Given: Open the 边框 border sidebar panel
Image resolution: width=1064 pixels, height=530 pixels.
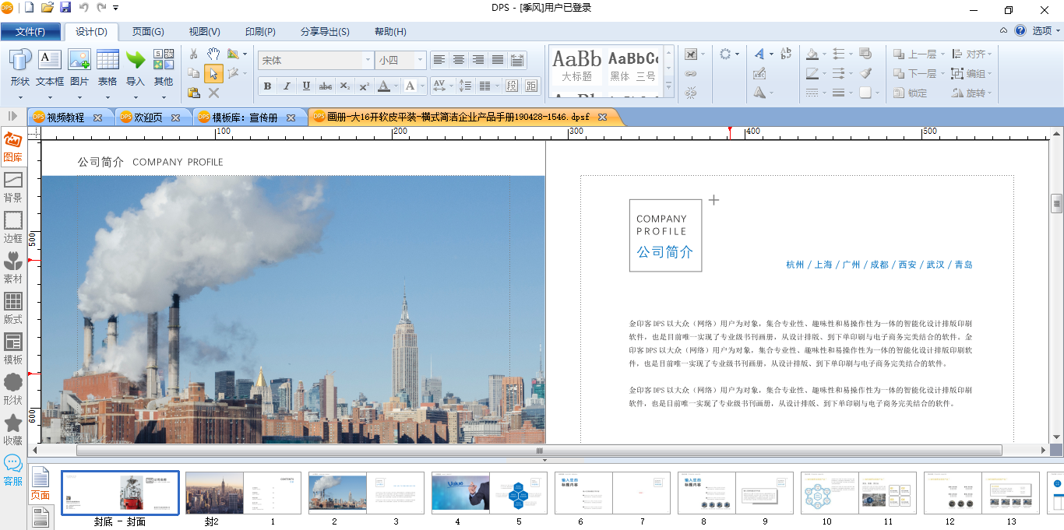Looking at the screenshot, I should click(13, 229).
